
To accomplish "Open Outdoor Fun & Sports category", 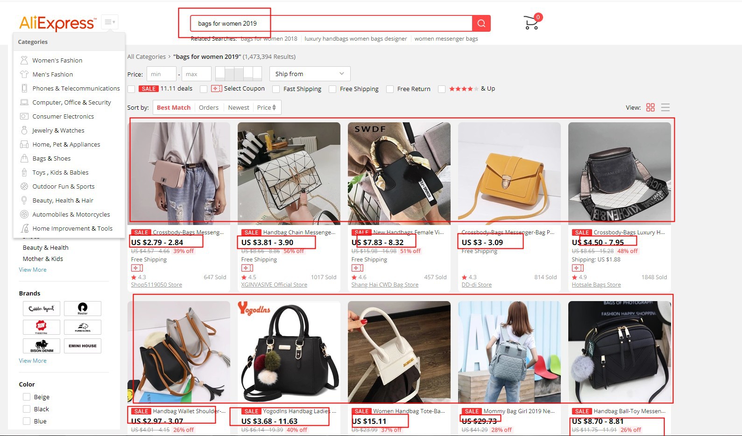I will tap(64, 186).
